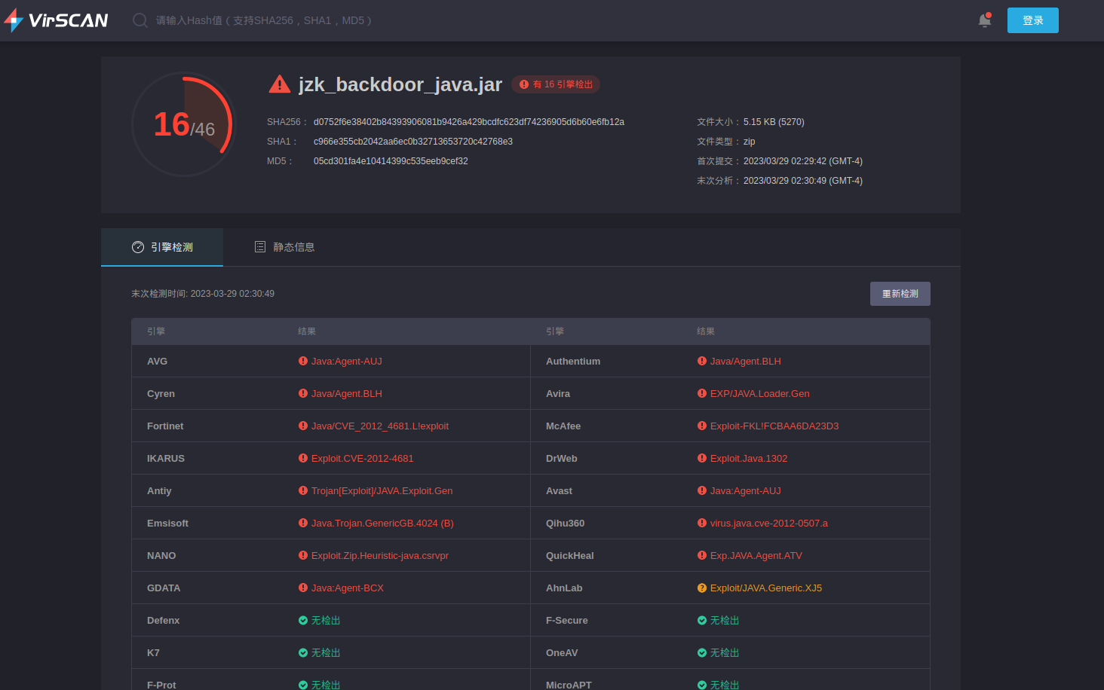The width and height of the screenshot is (1104, 690).
Task: Switch to the 引擎检测 tab
Action: pyautogui.click(x=162, y=247)
